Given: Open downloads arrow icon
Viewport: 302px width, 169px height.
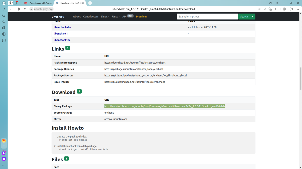Looking at the screenshot, I should (x=298, y=9).
